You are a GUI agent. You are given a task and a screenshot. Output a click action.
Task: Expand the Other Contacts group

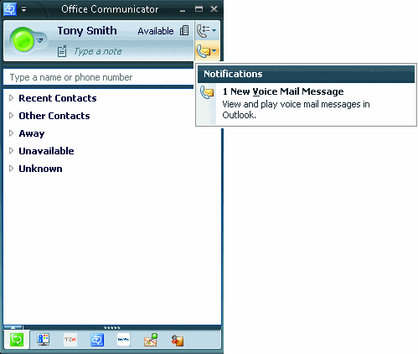[11, 116]
